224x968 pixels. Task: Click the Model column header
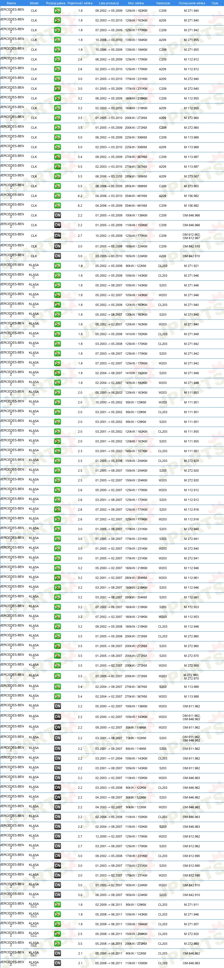coord(34,3)
